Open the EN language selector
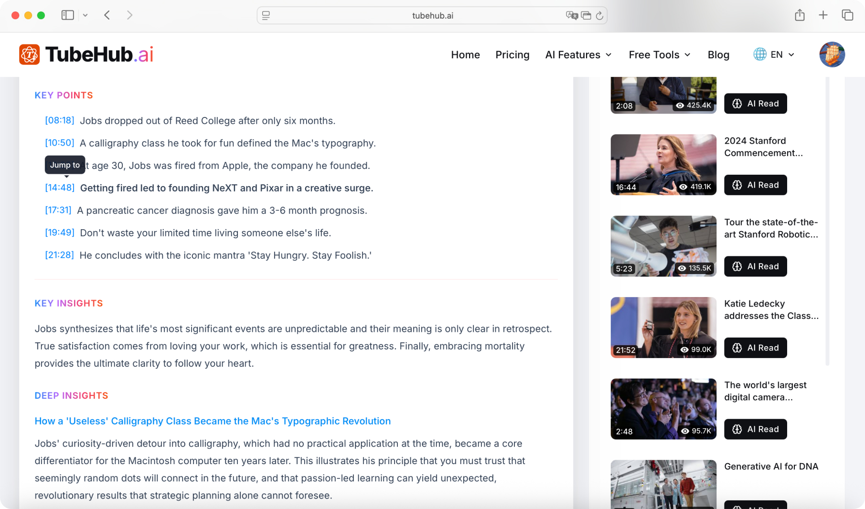 click(774, 55)
